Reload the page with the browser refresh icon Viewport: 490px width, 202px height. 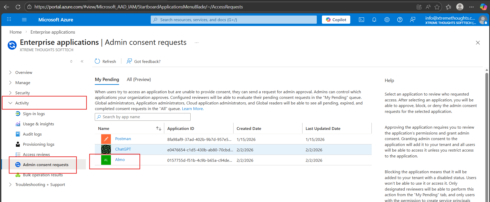pos(18,7)
